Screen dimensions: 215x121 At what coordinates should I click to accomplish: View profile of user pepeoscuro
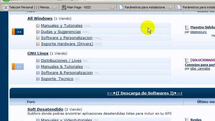198,32
